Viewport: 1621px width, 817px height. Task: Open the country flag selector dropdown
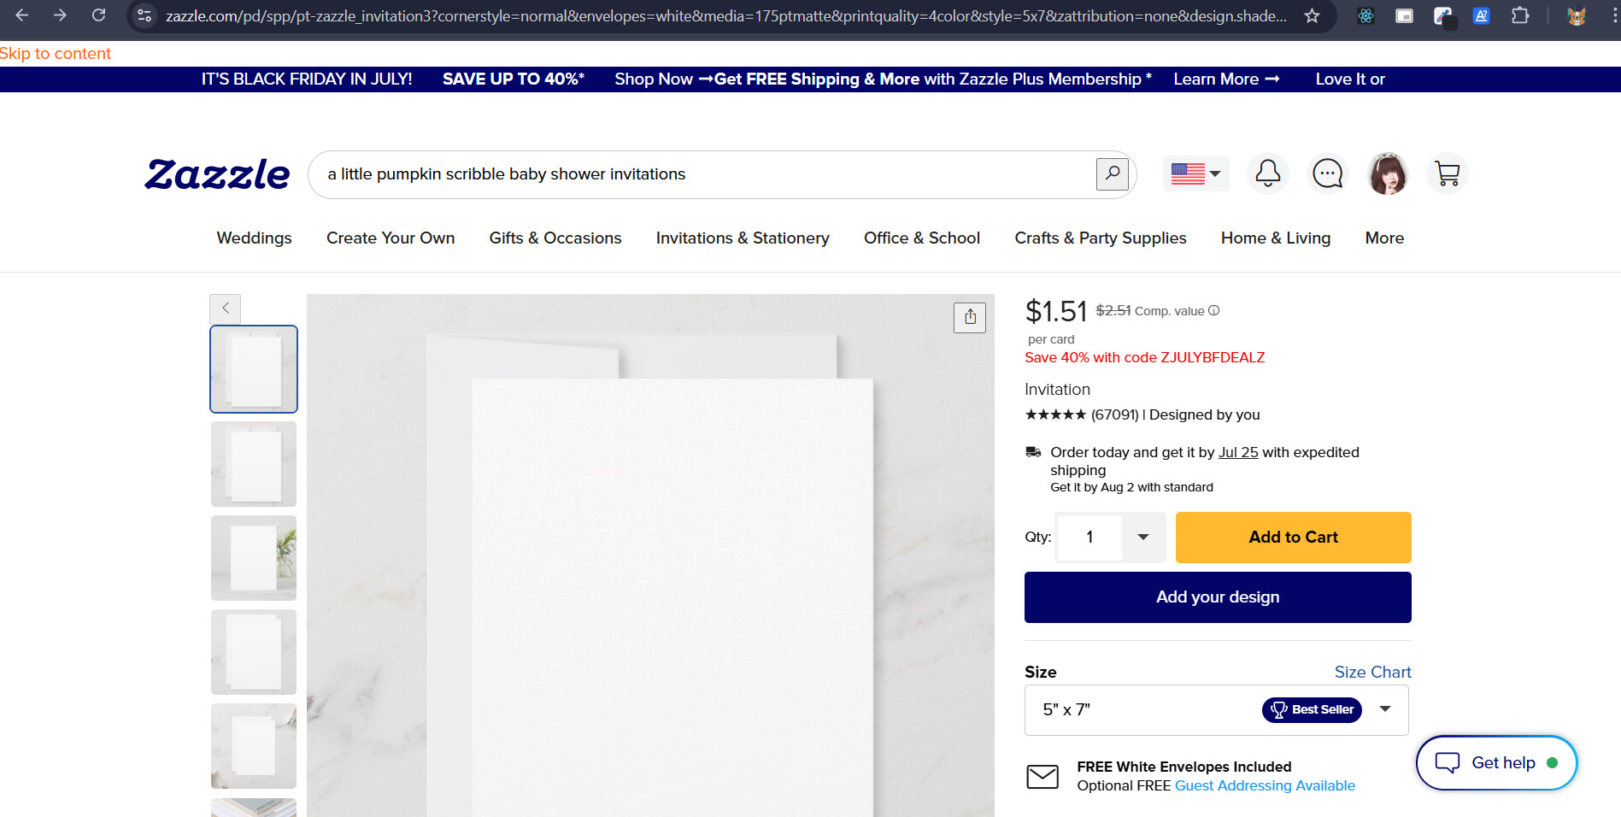1195,173
